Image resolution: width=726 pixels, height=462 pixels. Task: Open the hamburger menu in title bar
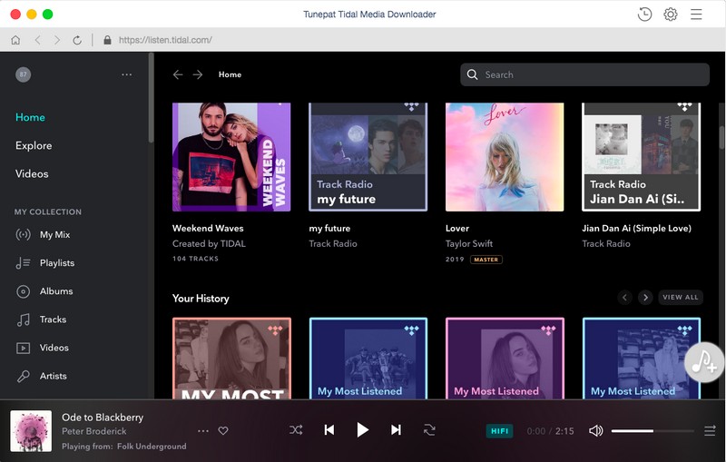point(696,15)
